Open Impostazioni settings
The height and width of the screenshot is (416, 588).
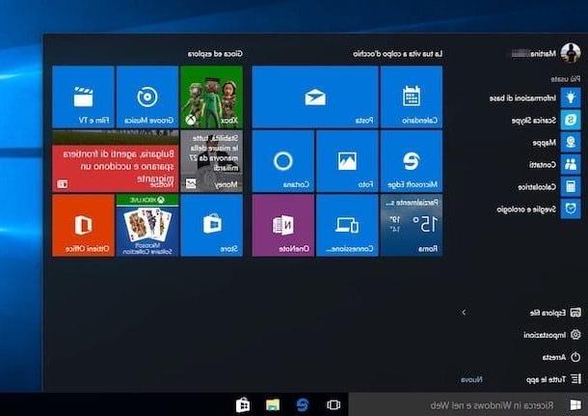(552, 335)
